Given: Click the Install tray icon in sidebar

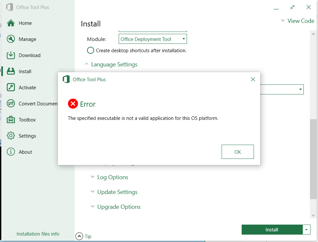Looking at the screenshot, I should tap(11, 71).
